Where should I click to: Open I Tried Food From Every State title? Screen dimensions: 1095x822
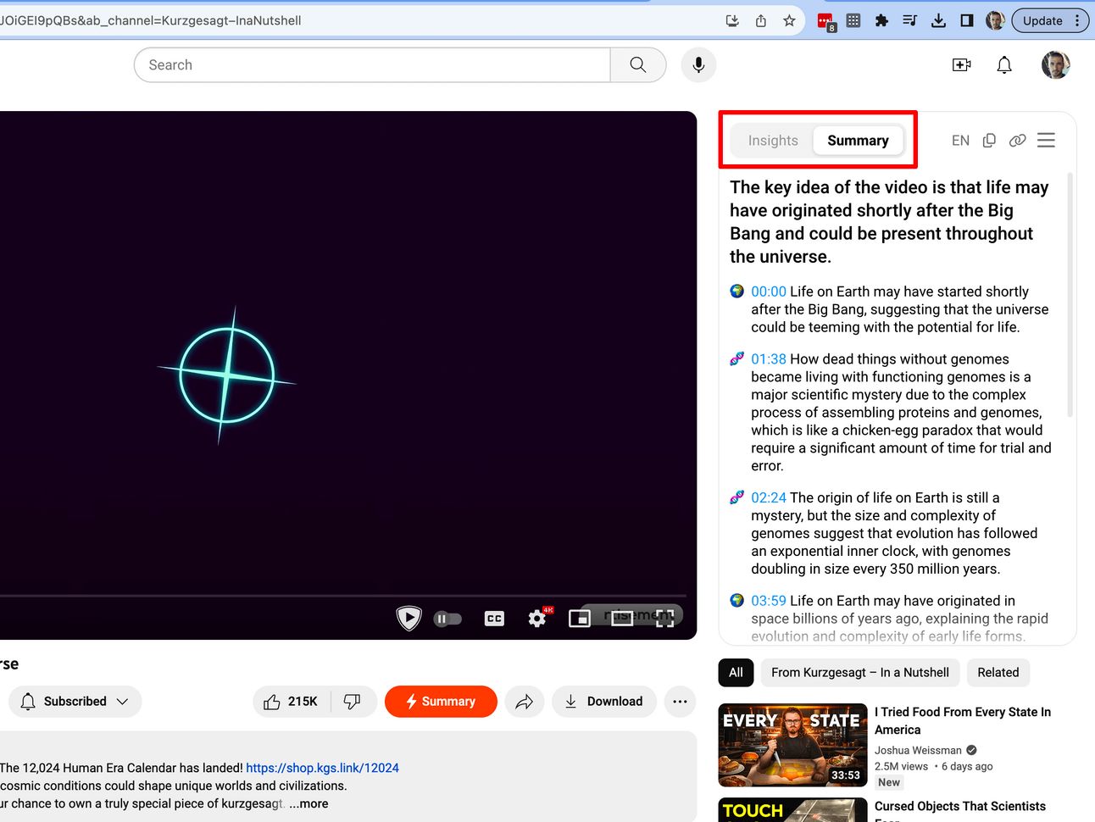pos(963,721)
